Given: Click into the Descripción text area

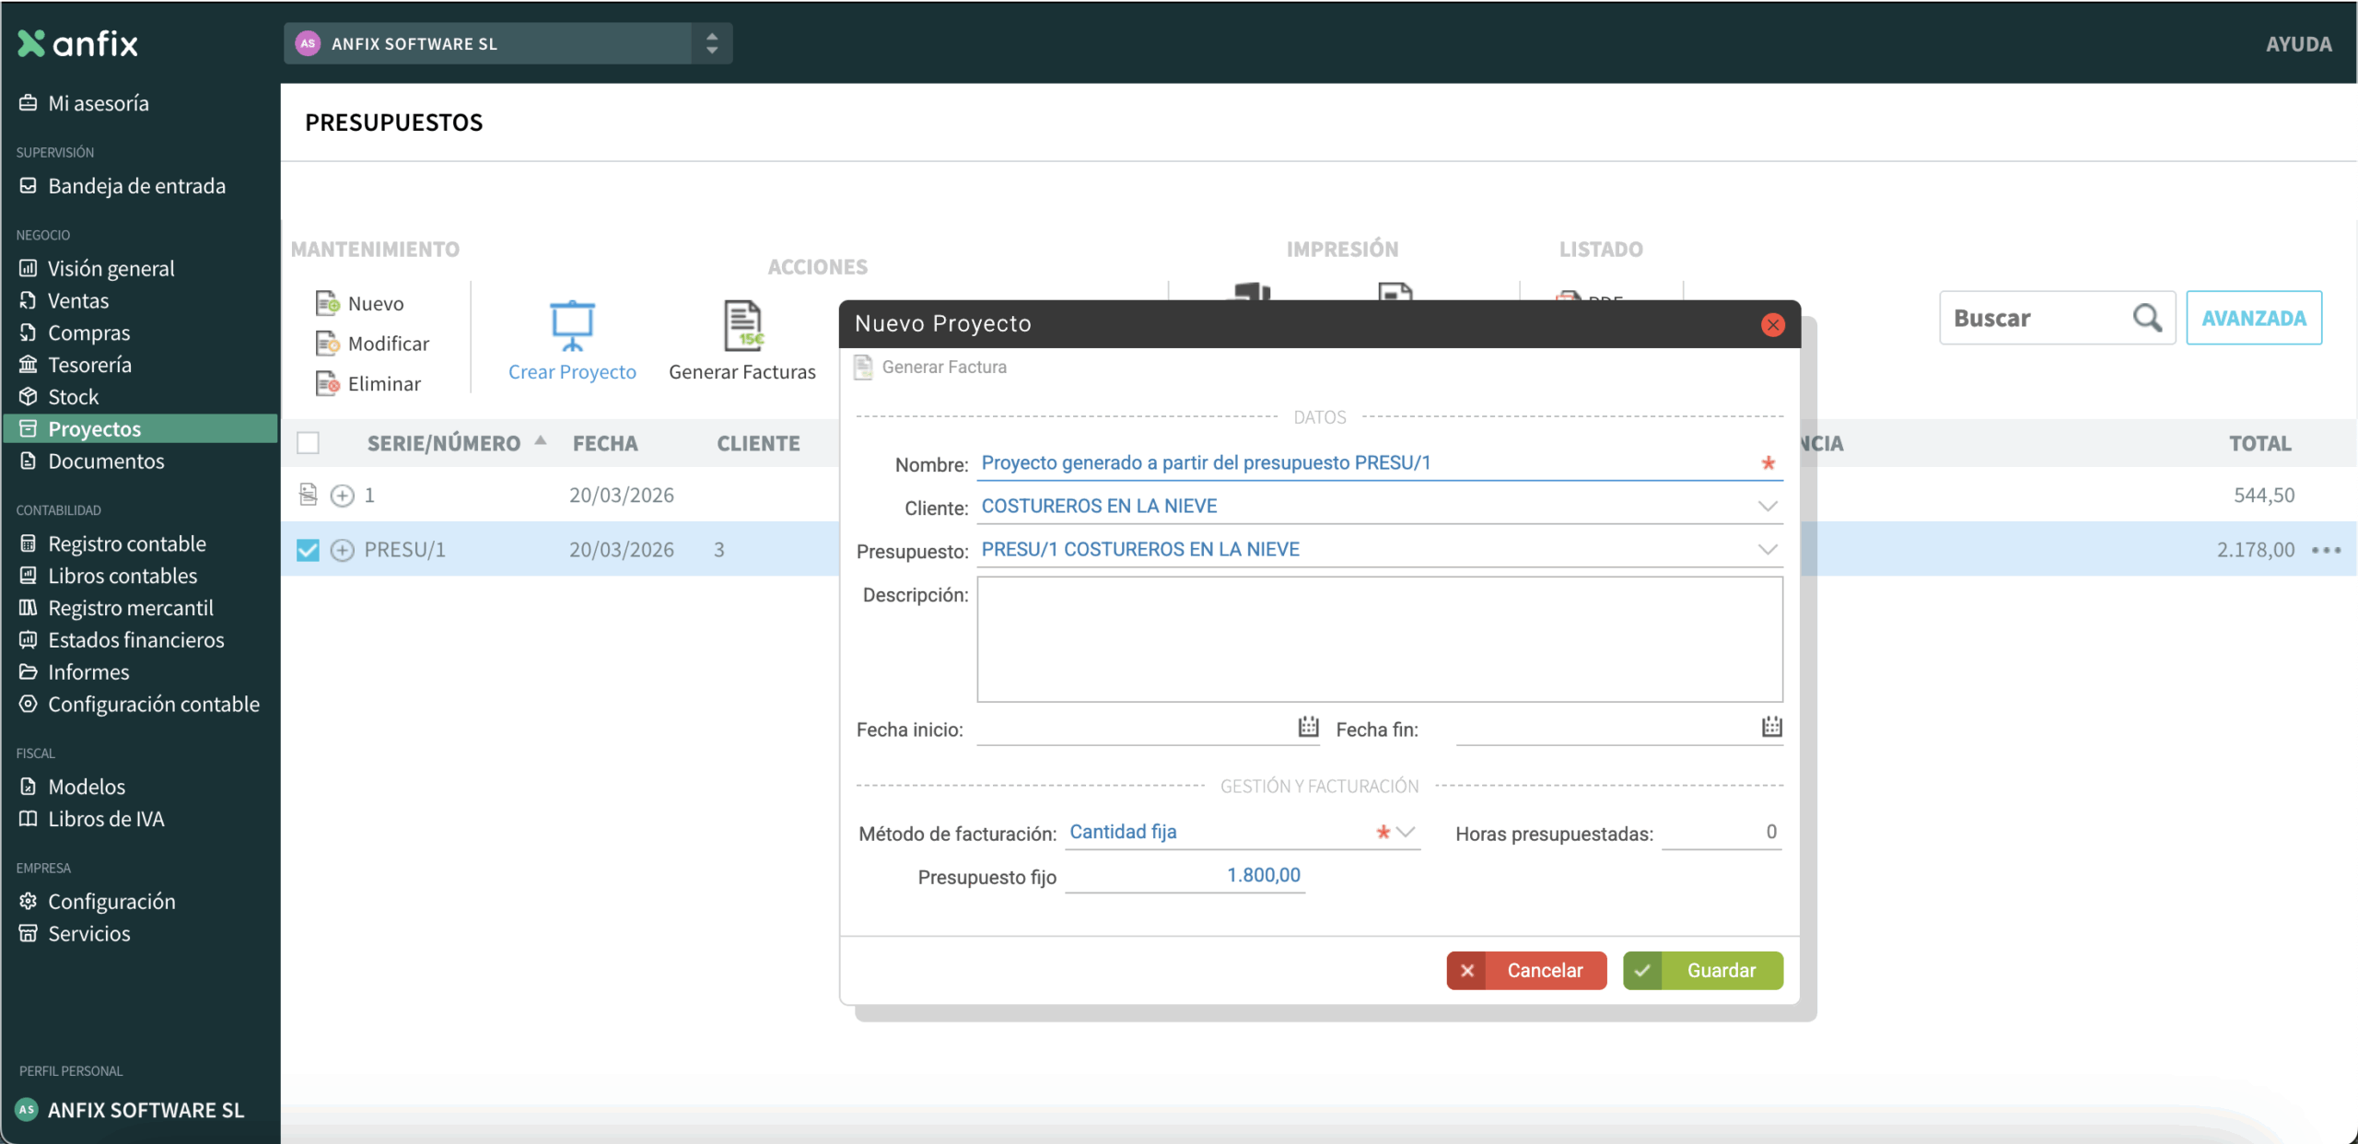Looking at the screenshot, I should 1379,638.
